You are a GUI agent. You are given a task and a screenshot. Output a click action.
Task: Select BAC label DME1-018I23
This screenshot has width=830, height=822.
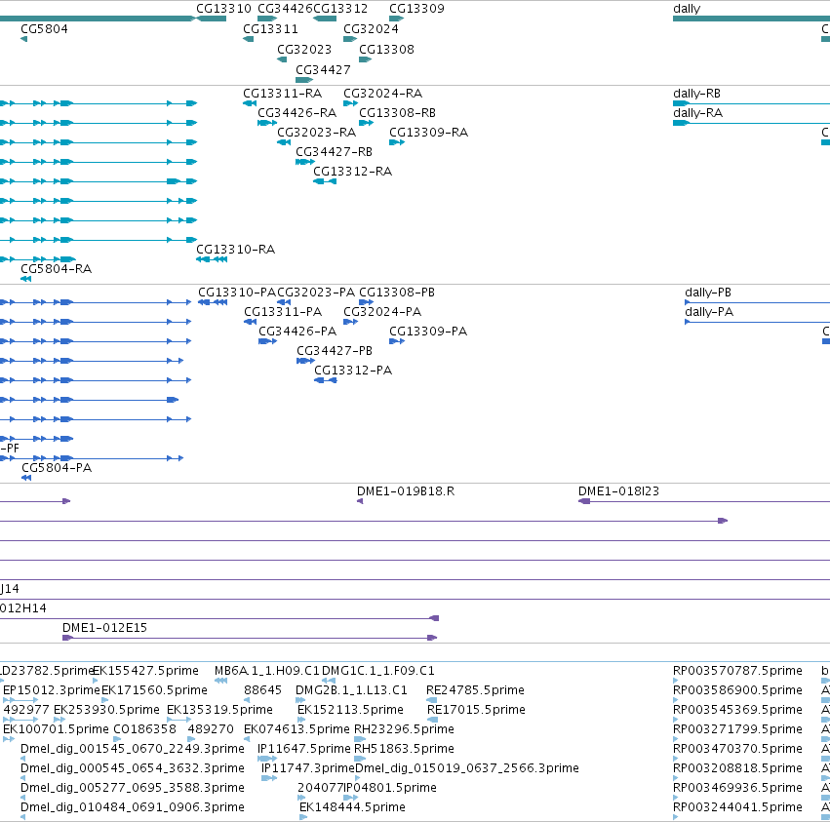[618, 491]
